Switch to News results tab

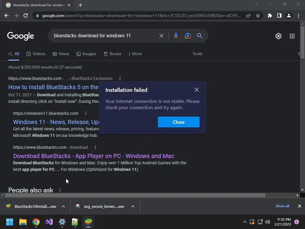(61, 54)
